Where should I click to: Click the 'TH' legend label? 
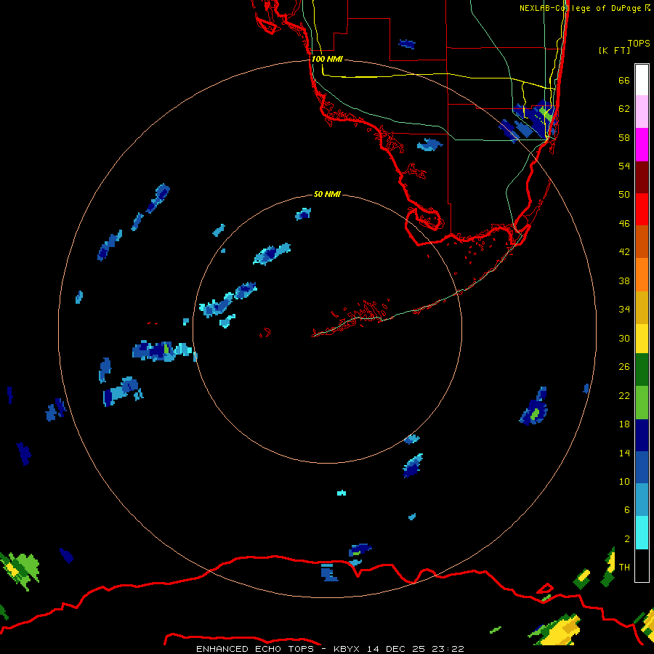coord(624,568)
